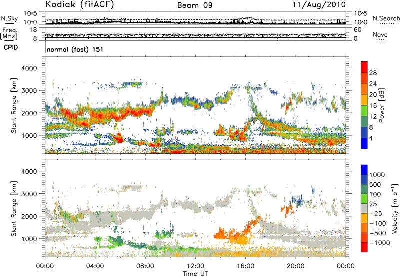Image resolution: width=400 pixels, height=277 pixels.
Task: Click the Velocity panel's "Slant Range [km]" label
Action: coord(14,209)
